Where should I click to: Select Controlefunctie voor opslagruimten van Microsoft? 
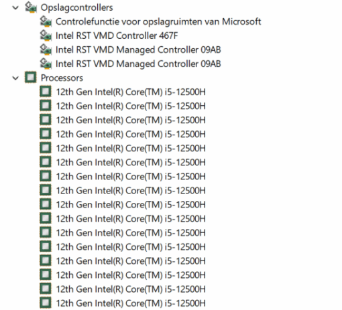pyautogui.click(x=158, y=21)
